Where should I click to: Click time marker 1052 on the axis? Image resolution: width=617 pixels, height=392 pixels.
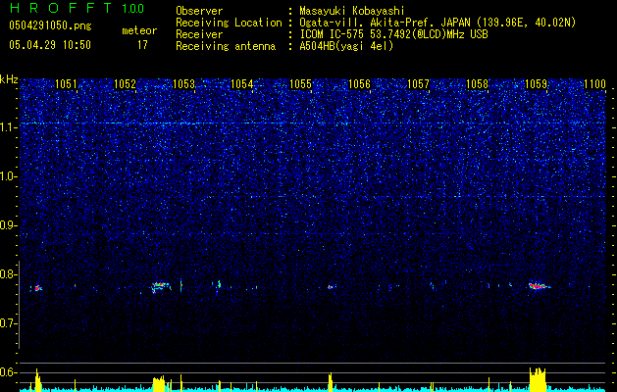click(x=125, y=83)
